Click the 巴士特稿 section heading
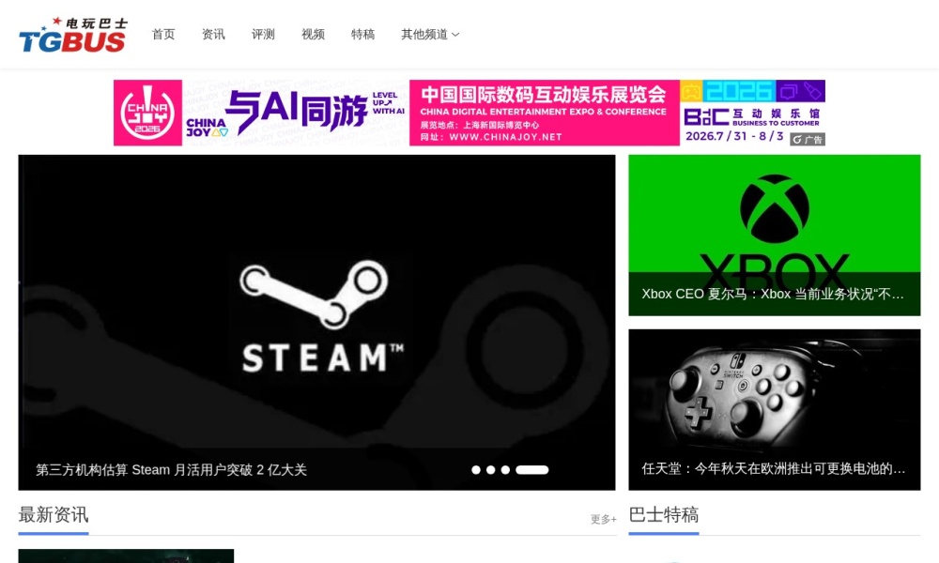 tap(664, 514)
